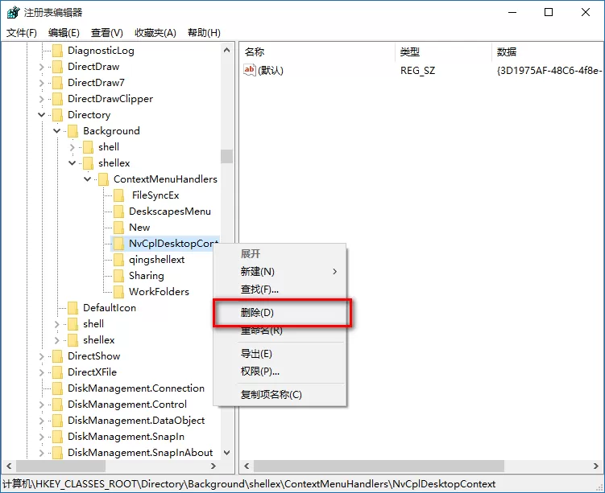605x493 pixels.
Task: Click the DiskManagement.SnapIn folder icon
Action: 57,437
